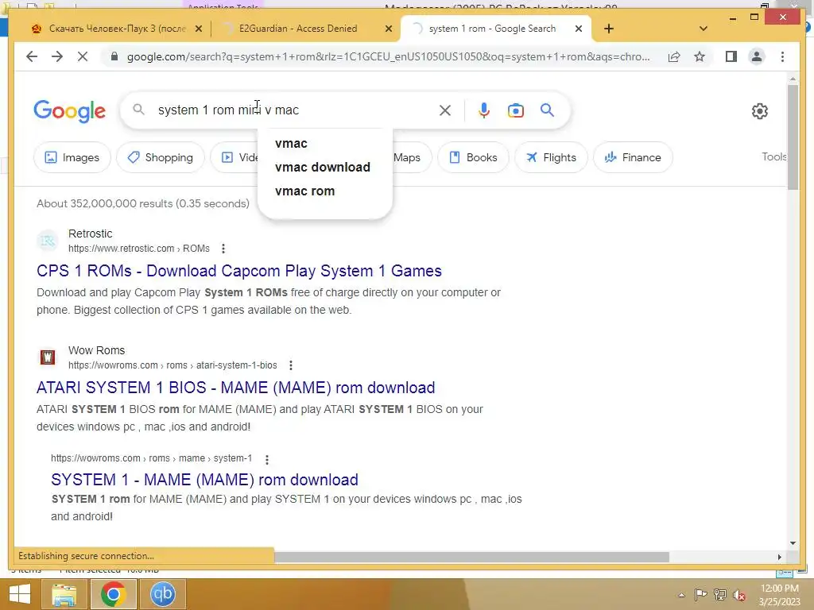
Task: Click the muted volume tray icon
Action: tap(739, 595)
